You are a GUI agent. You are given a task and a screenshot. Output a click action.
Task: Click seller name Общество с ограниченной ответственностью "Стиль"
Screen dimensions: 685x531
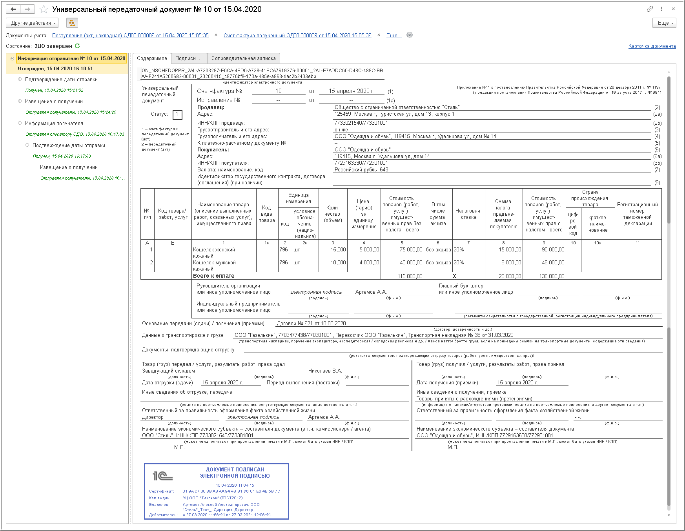click(x=397, y=107)
